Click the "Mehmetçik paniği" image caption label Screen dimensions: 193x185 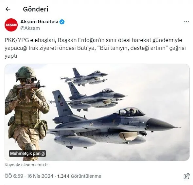click(x=27, y=154)
